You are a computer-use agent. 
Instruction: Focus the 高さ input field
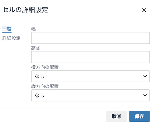tap(90, 57)
